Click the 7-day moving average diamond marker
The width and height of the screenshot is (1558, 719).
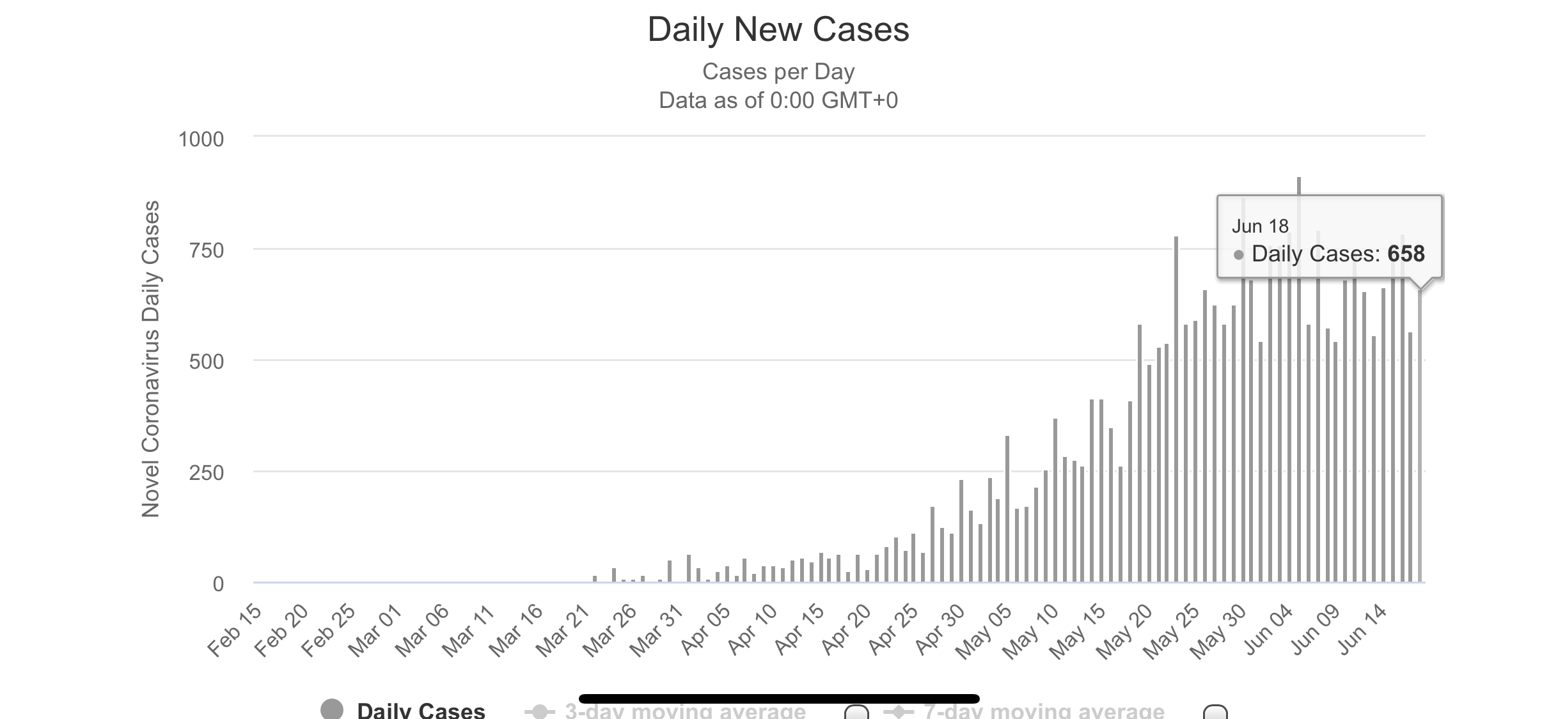tap(898, 711)
